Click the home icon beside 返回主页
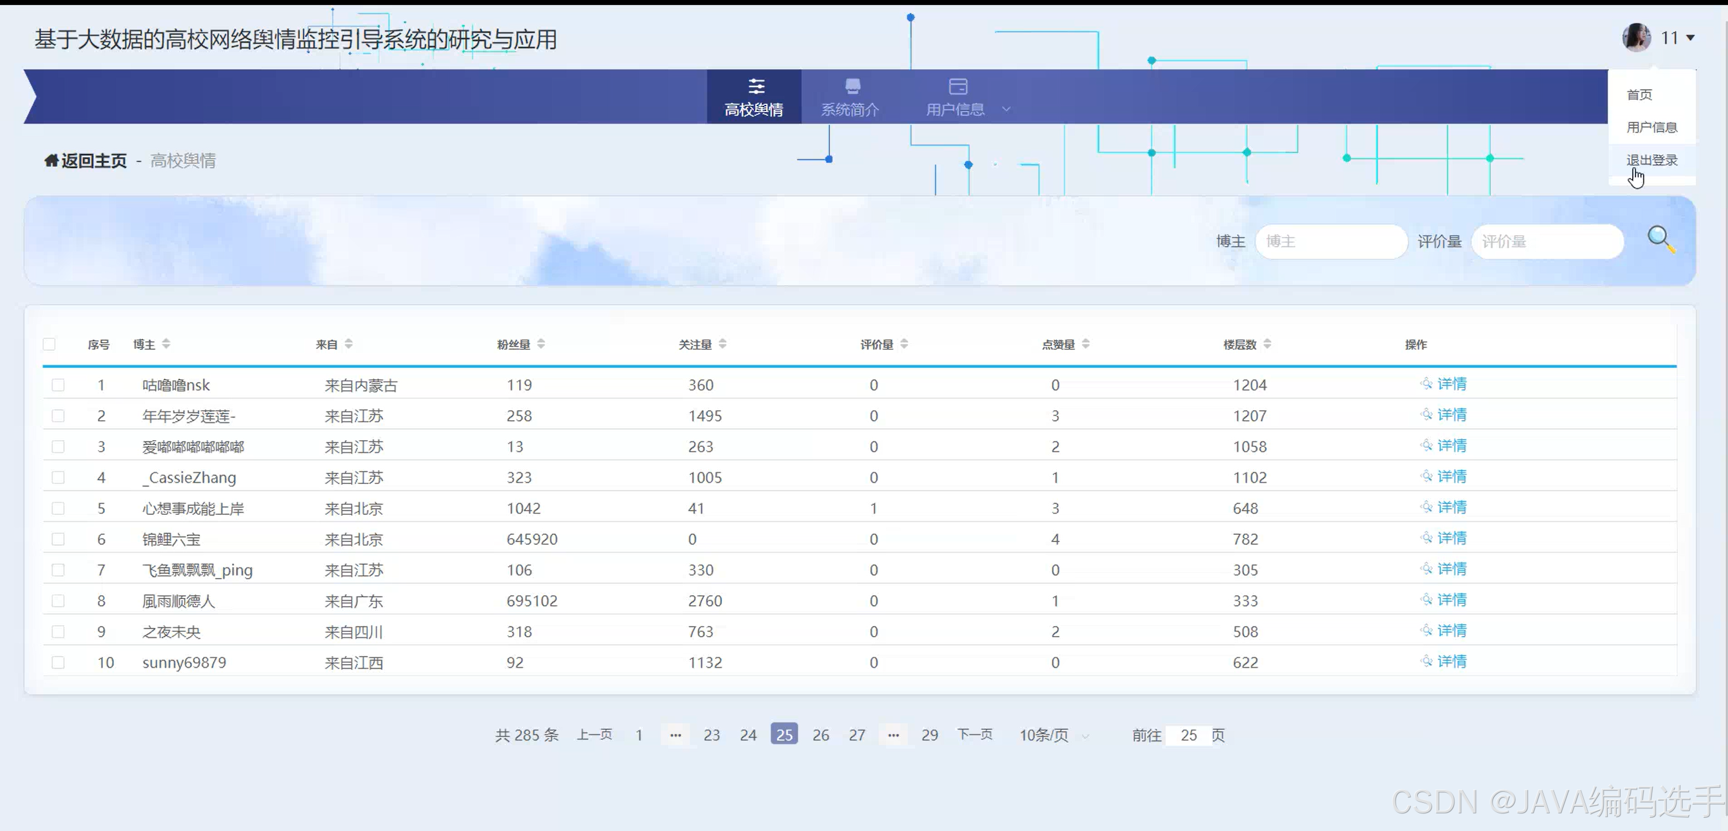This screenshot has height=831, width=1728. tap(51, 160)
